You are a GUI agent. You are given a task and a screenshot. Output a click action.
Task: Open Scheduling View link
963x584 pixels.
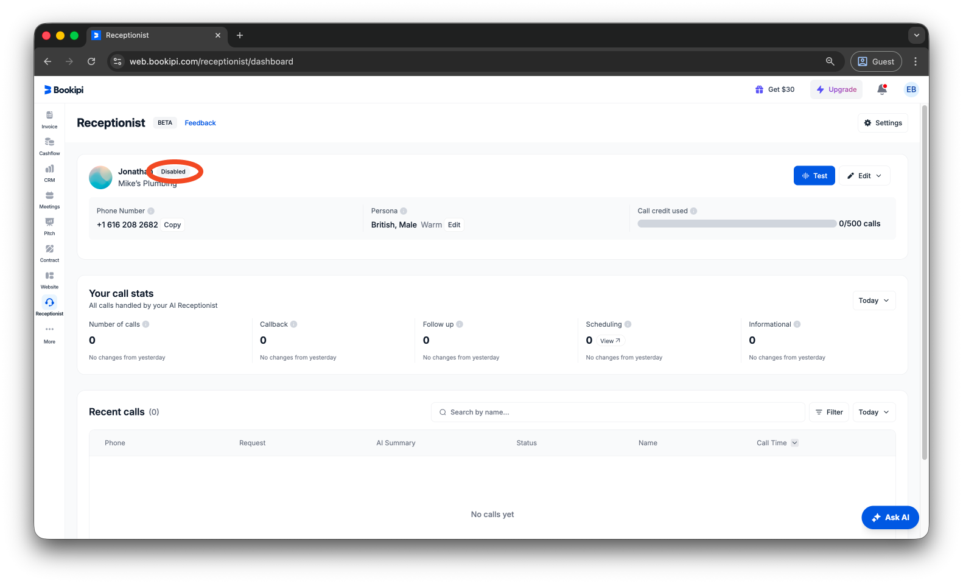tap(610, 341)
